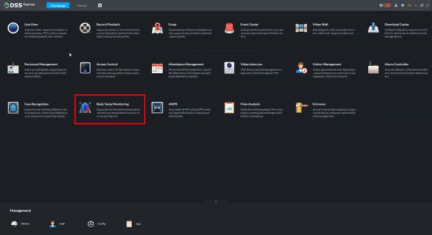
Task: Switch to the Homepage tab
Action: [58, 5]
